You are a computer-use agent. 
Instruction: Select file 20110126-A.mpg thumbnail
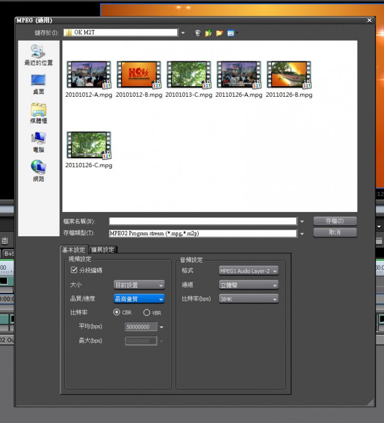[x=239, y=75]
